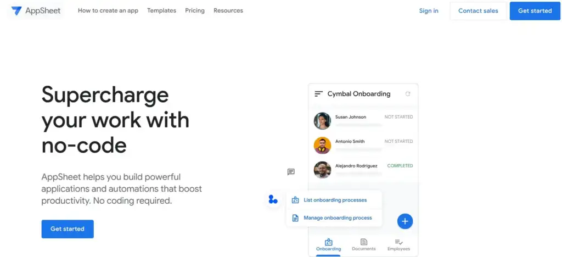Viewport: 562px width, 257px height.
Task: Click the Cymbal Onboarding title
Action: pos(359,94)
